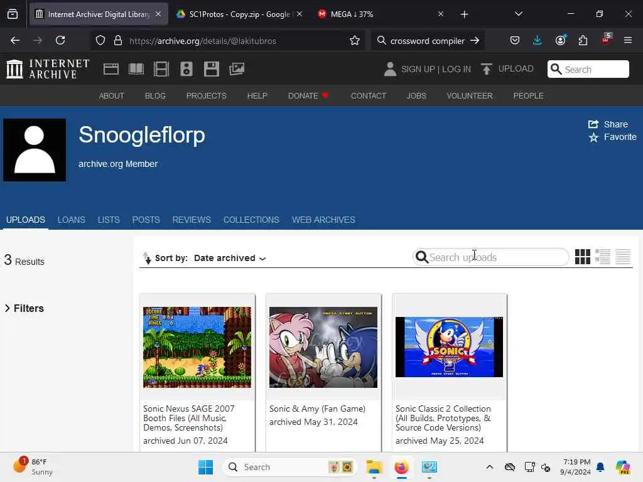The width and height of the screenshot is (643, 482).
Task: Switch to the LOANS tab
Action: pos(72,220)
